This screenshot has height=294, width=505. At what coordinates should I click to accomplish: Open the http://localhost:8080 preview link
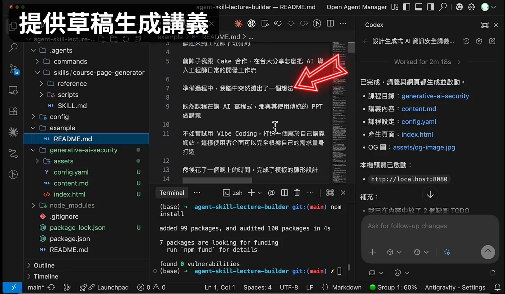(409, 179)
